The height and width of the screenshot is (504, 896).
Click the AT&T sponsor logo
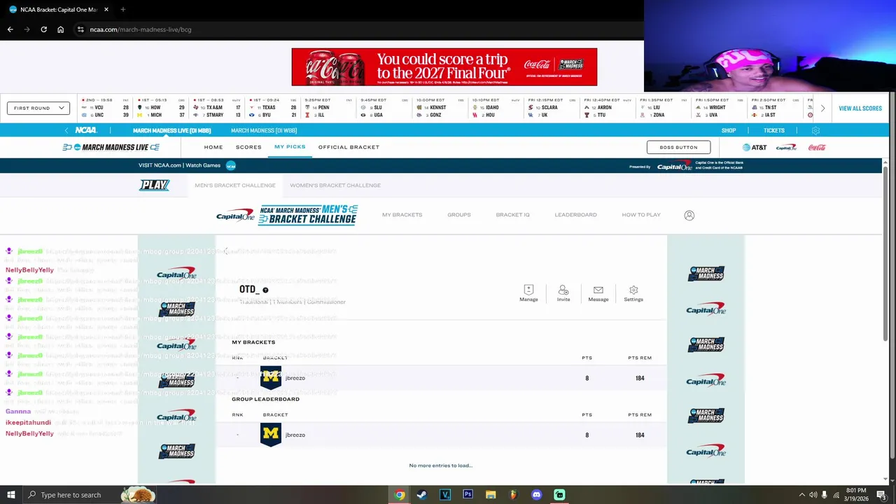click(755, 148)
